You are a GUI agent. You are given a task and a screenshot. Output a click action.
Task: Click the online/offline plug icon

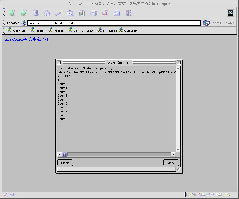click(12, 194)
